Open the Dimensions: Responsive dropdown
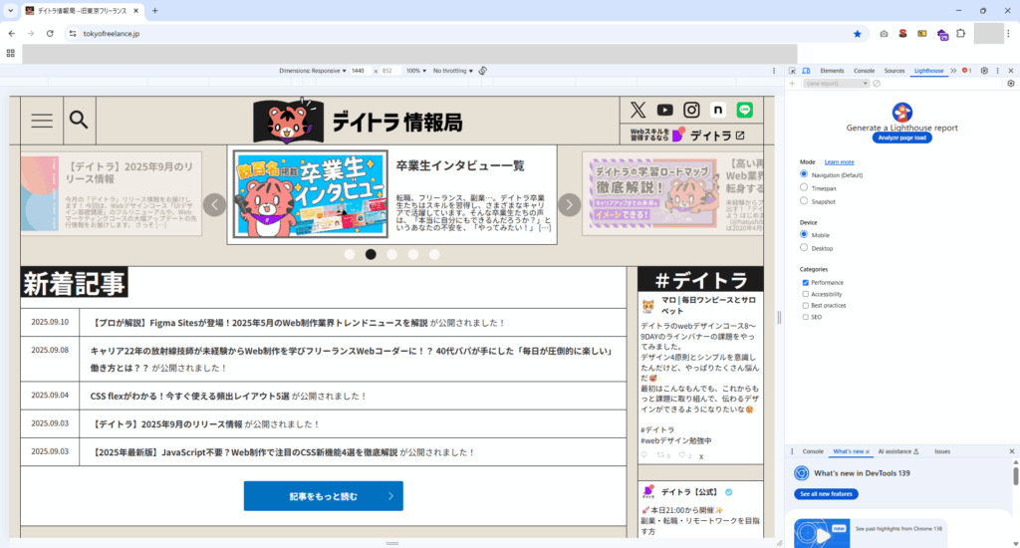The height and width of the screenshot is (548, 1020). point(313,71)
